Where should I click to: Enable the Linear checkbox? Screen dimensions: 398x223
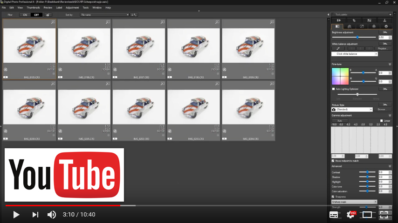381,121
